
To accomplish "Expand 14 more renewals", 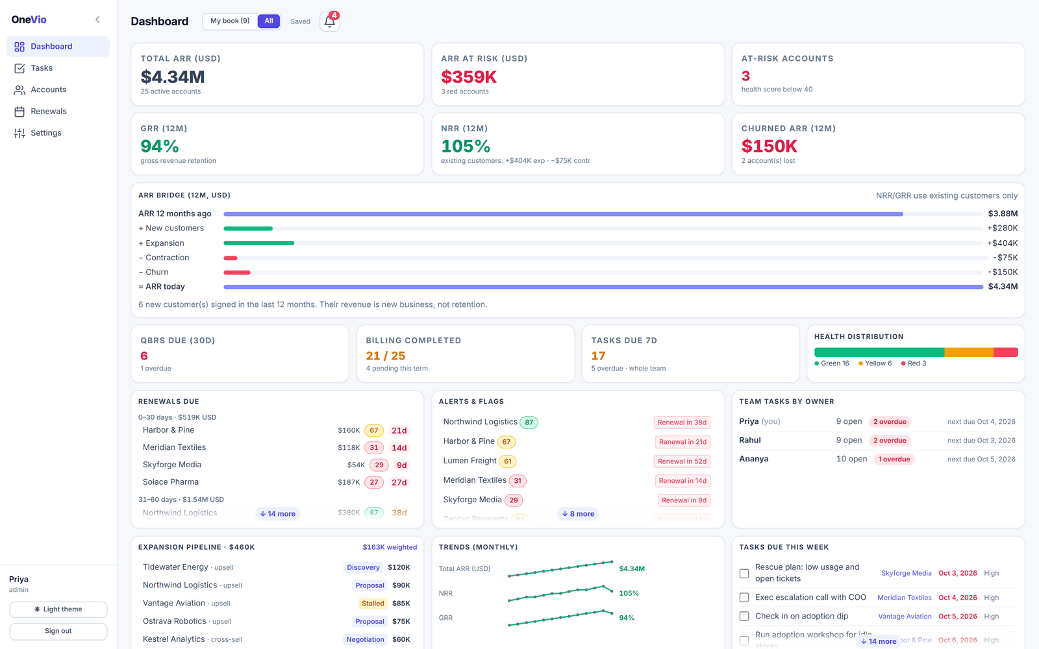I will coord(278,513).
